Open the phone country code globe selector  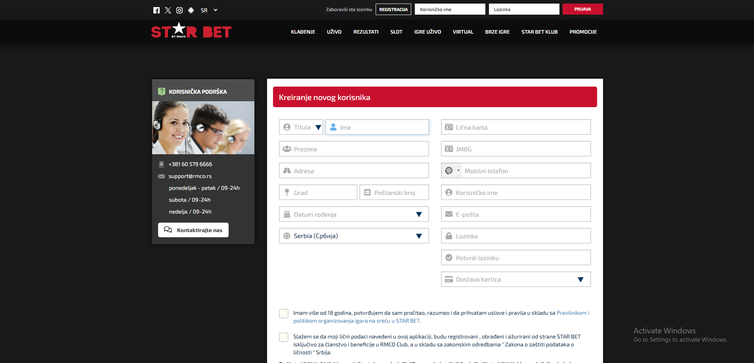452,170
